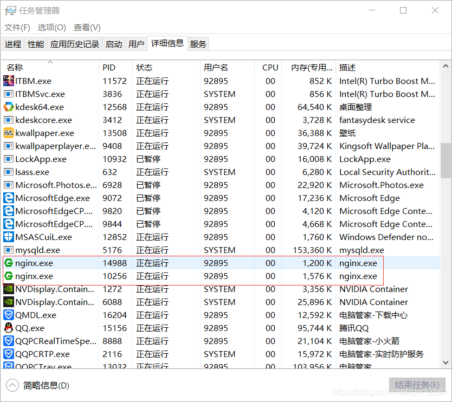Switch to the 启动 tab
Screen dimensions: 452x402
pos(114,44)
